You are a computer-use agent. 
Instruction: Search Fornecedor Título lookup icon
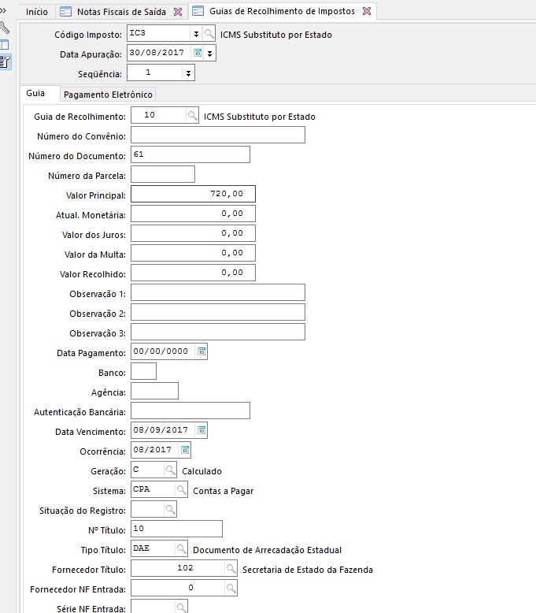coord(231,568)
